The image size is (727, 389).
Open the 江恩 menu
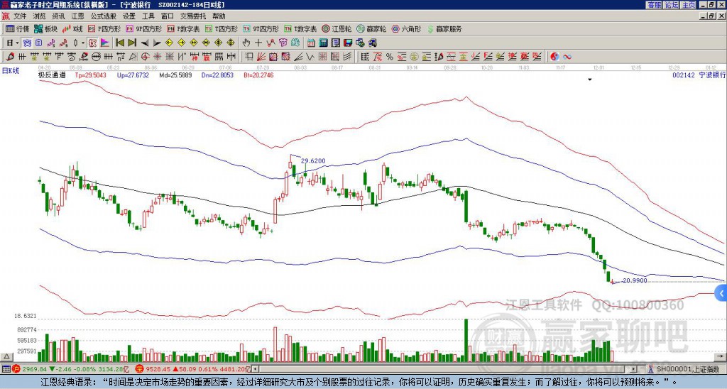click(77, 16)
